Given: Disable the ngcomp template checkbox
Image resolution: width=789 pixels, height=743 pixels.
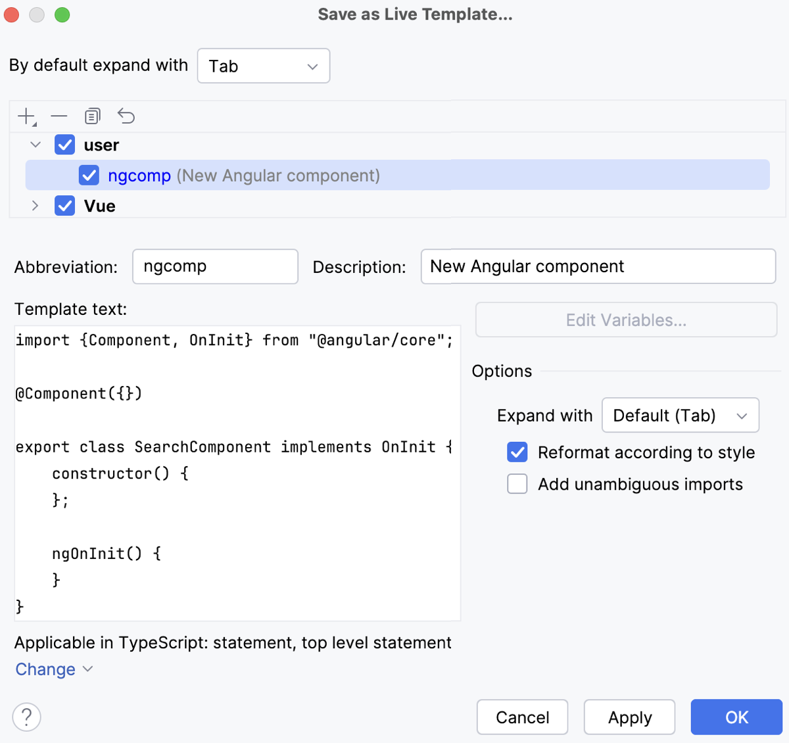Looking at the screenshot, I should click(89, 176).
